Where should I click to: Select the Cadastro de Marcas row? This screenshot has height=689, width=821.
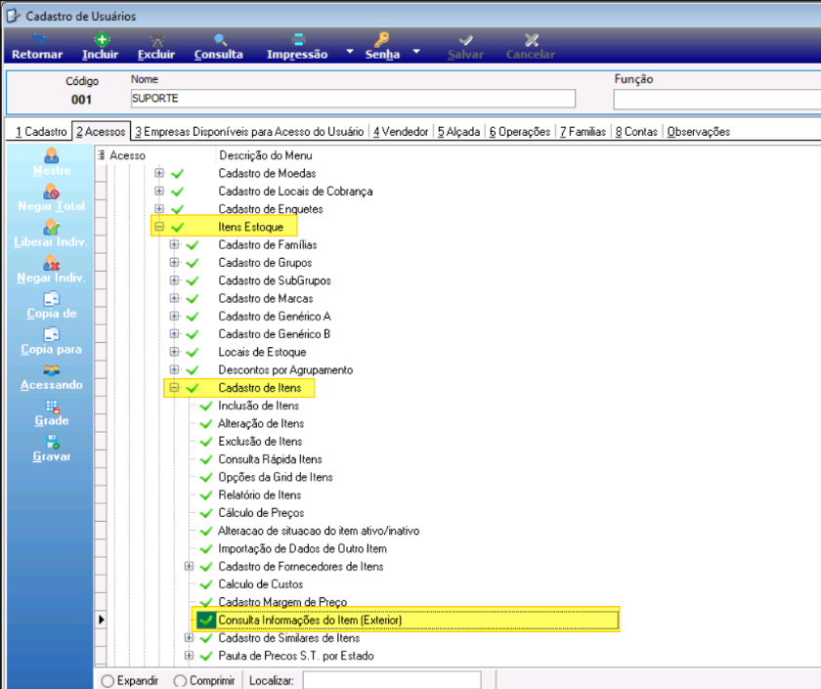pyautogui.click(x=266, y=298)
